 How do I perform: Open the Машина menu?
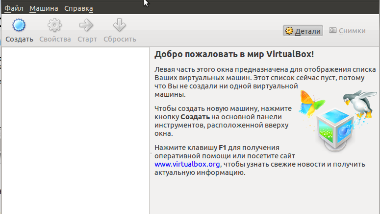[x=44, y=8]
